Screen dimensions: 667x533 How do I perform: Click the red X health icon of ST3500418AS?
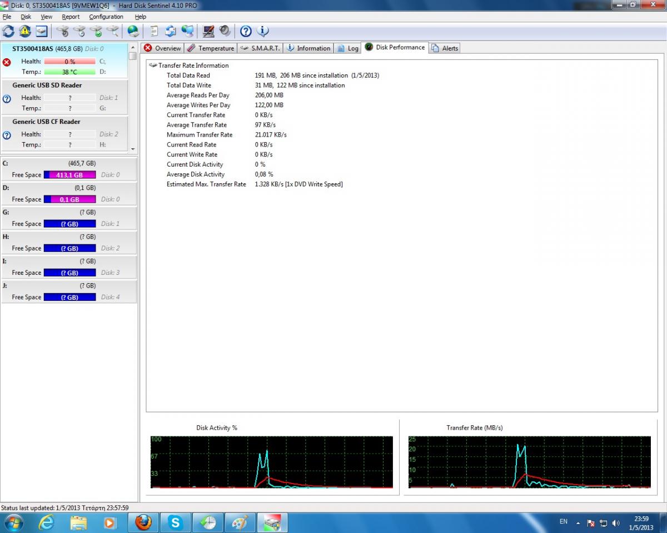pos(7,62)
